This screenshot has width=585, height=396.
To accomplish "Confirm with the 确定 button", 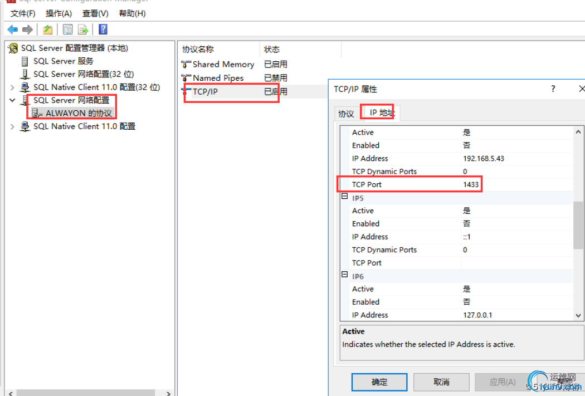I will point(379,382).
